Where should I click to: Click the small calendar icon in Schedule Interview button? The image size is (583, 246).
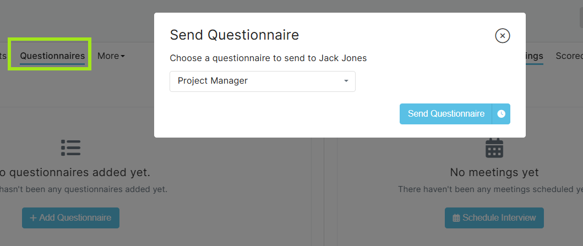point(456,218)
